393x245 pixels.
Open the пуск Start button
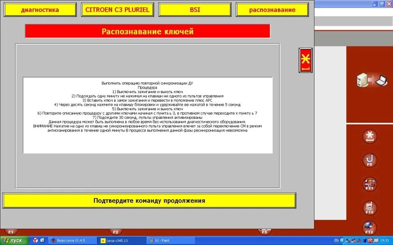(x=14, y=241)
